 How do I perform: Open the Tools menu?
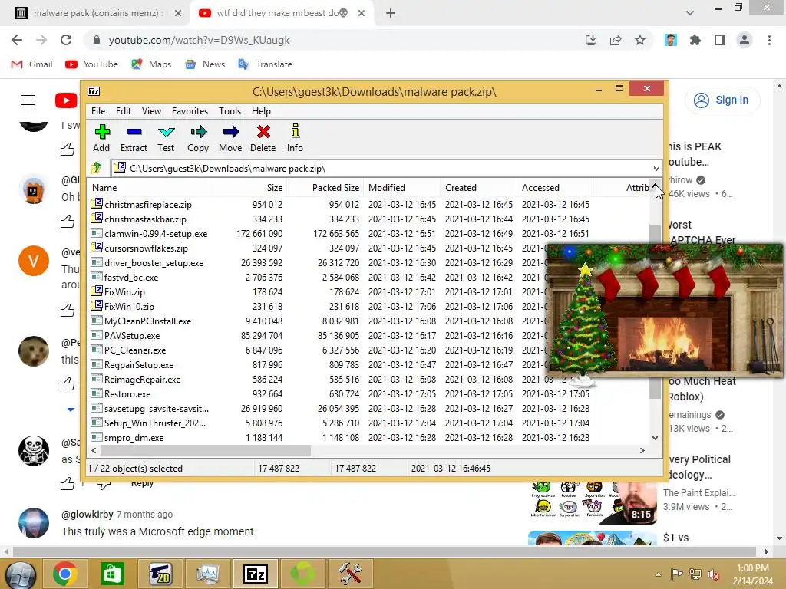[x=230, y=111]
